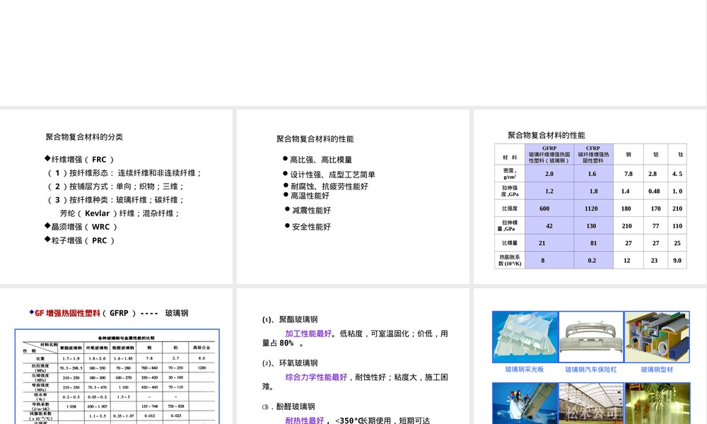Click the table cell with value 130
Screen dimensions: 707x424
(x=593, y=225)
